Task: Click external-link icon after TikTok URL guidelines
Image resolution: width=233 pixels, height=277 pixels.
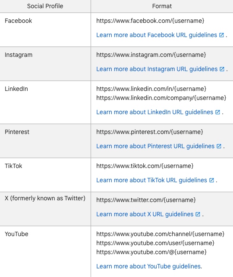Action: (x=211, y=180)
